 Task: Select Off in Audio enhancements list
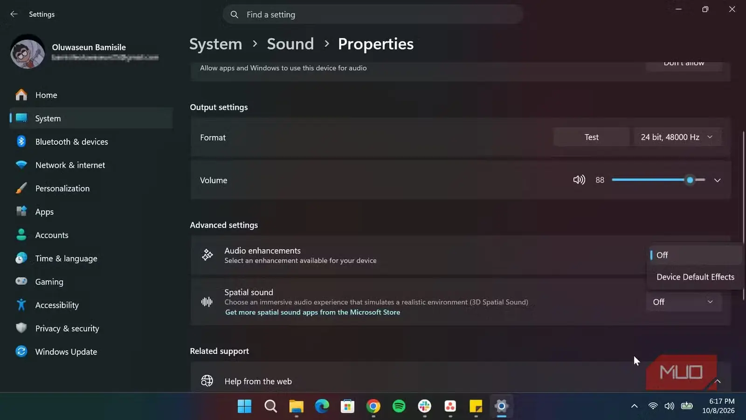click(695, 255)
